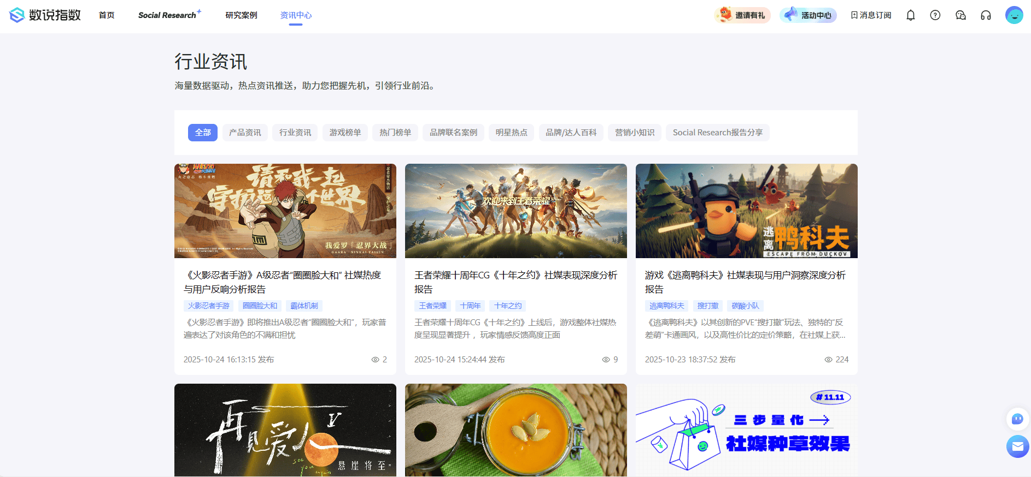The width and height of the screenshot is (1031, 477).
Task: Select the 资讯中心 menu item
Action: (x=296, y=15)
